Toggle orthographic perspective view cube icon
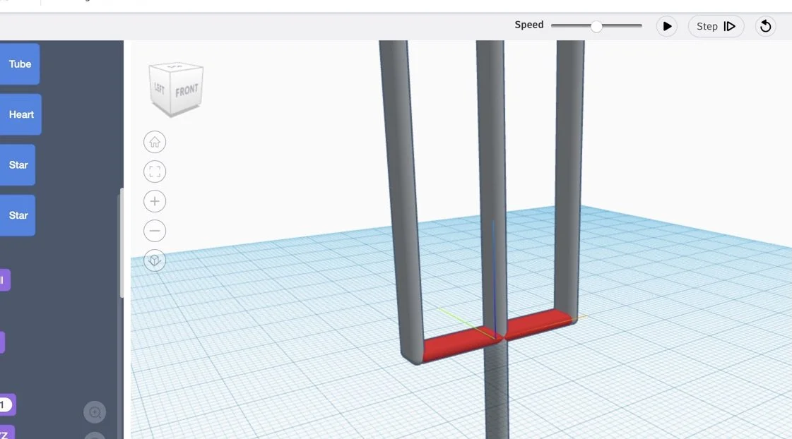Viewport: 792px width, 439px height. pyautogui.click(x=155, y=260)
